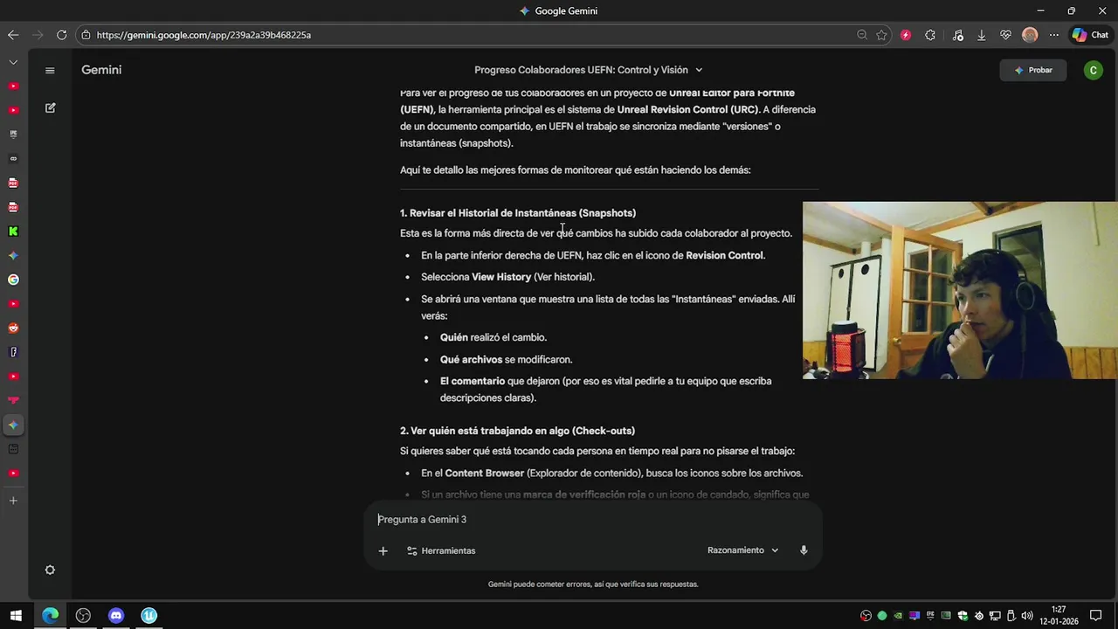Select the active Gemini vertical tab
The image size is (1118, 629).
point(13,425)
